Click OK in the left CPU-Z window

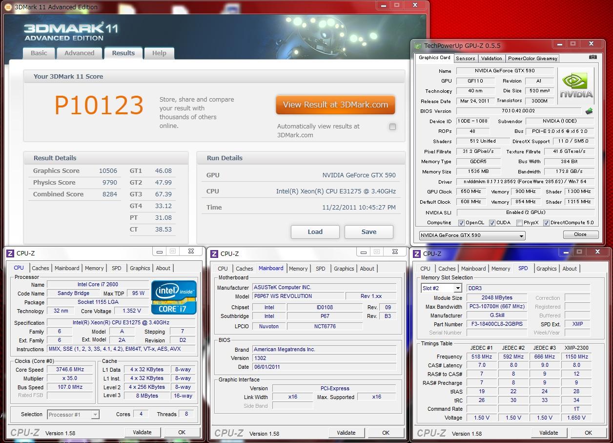[182, 432]
